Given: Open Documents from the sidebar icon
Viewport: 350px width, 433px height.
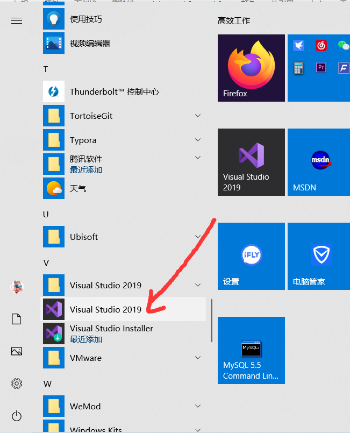Looking at the screenshot, I should 16,319.
